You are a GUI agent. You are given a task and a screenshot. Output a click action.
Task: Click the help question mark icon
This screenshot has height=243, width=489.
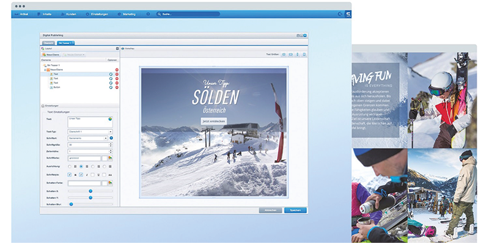click(148, 14)
